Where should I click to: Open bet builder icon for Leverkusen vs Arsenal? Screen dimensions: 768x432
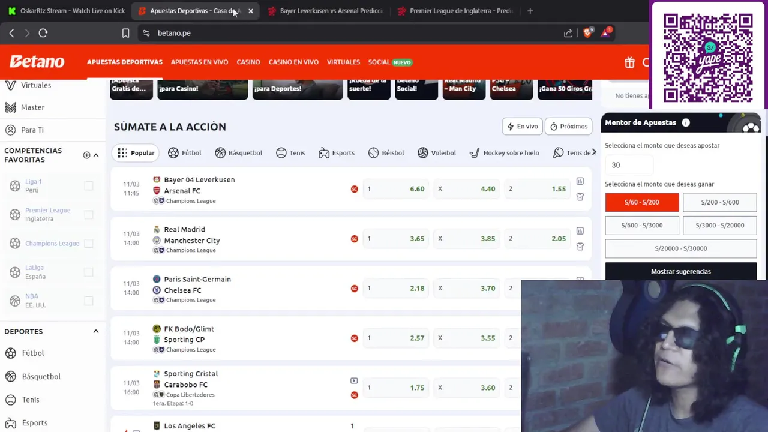pos(580,197)
